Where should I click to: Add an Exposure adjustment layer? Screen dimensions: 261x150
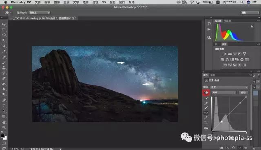pyautogui.click(x=239, y=54)
